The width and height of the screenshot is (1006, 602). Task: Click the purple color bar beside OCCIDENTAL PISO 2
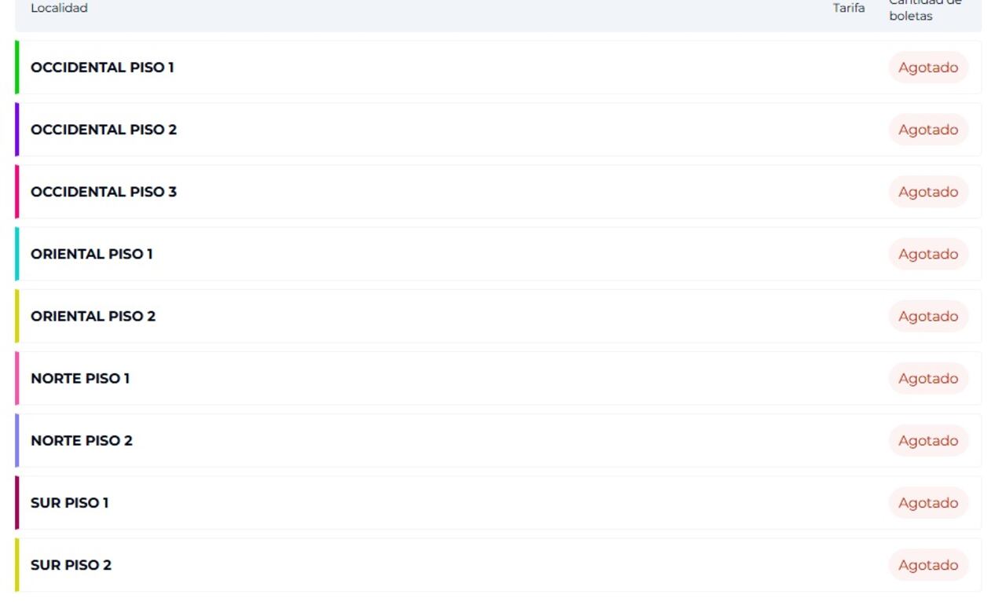pyautogui.click(x=17, y=130)
